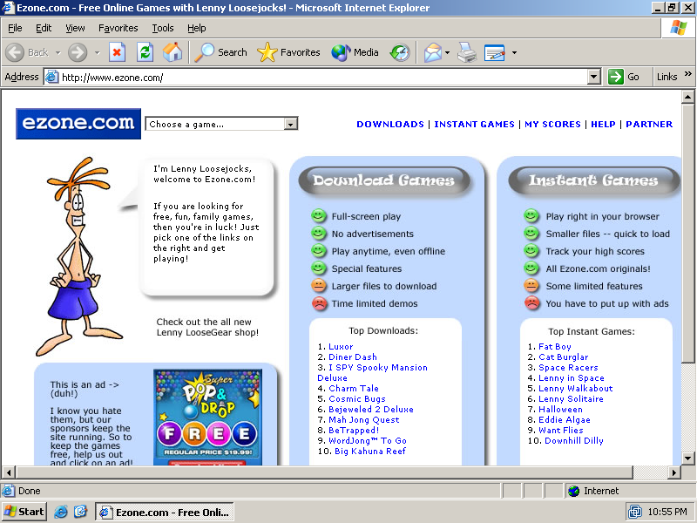Open Media panel button
697x523 pixels.
[x=355, y=52]
